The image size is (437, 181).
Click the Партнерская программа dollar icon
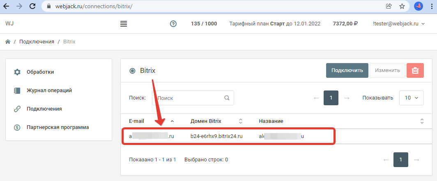coord(17,128)
